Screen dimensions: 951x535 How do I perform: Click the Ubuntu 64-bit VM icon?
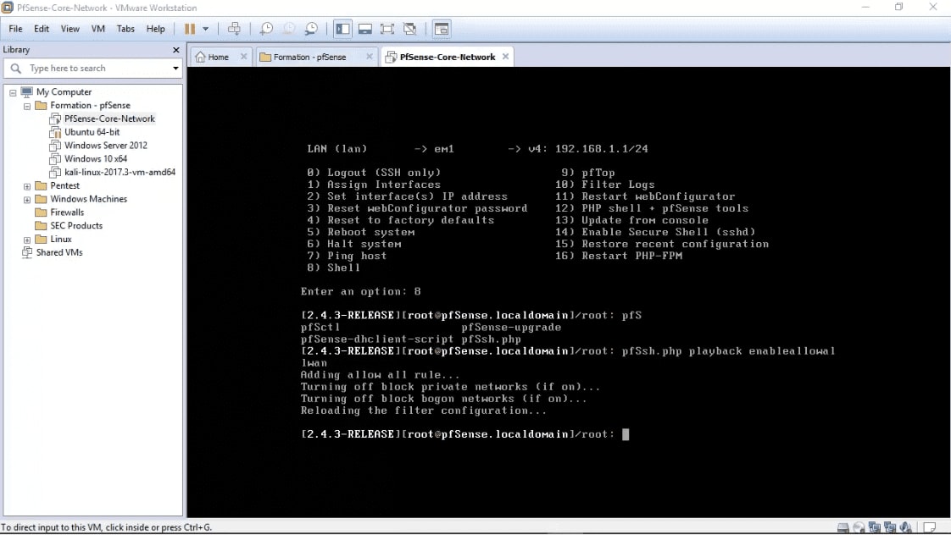[55, 132]
